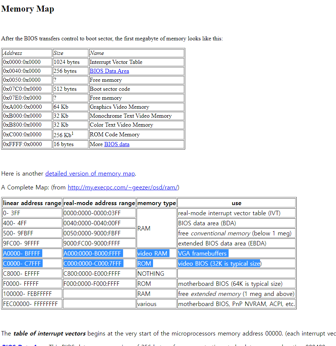
Task: Click address cell '0x07E0:0x0000'
Action: coord(27,98)
